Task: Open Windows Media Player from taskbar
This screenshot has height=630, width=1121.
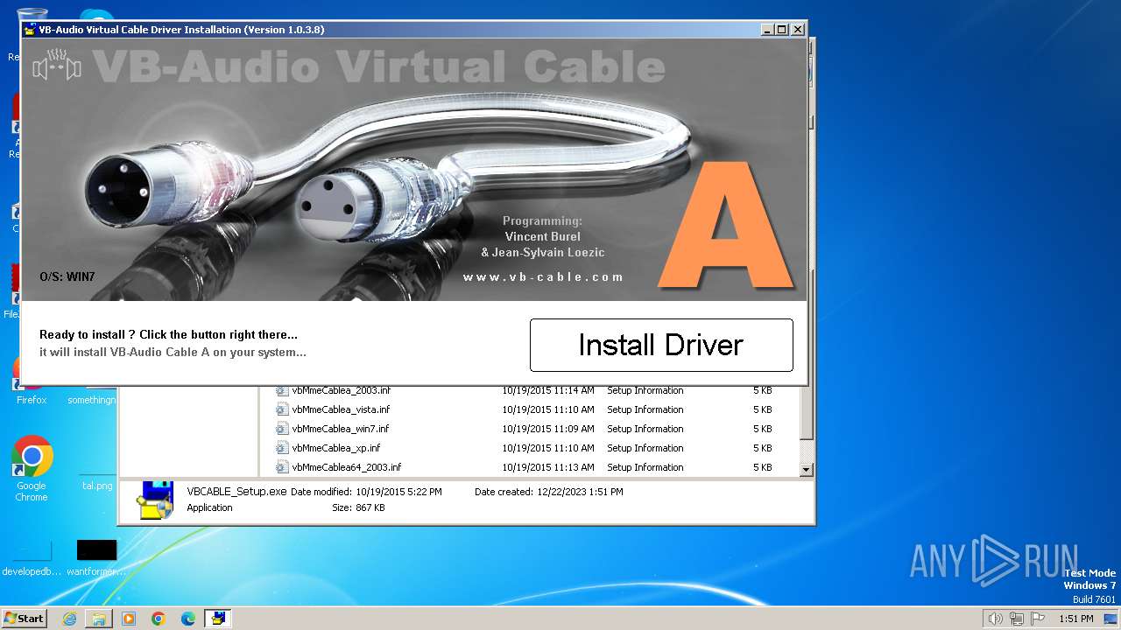Action: click(129, 619)
